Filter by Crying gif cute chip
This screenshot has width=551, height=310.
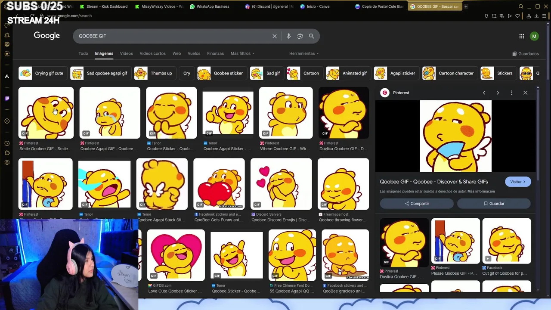[x=42, y=73]
